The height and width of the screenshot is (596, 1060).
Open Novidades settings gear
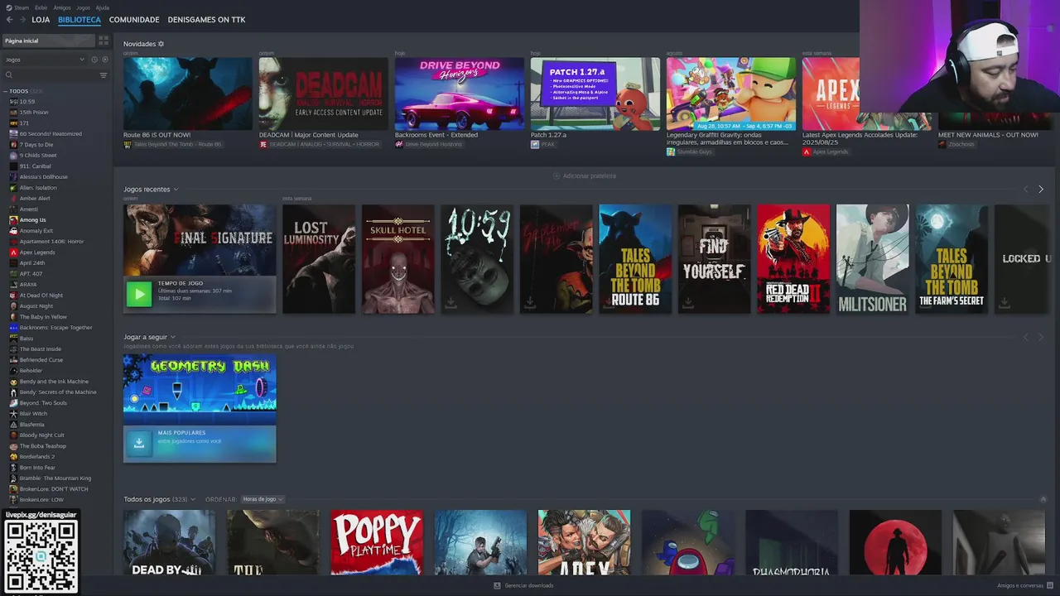point(161,44)
